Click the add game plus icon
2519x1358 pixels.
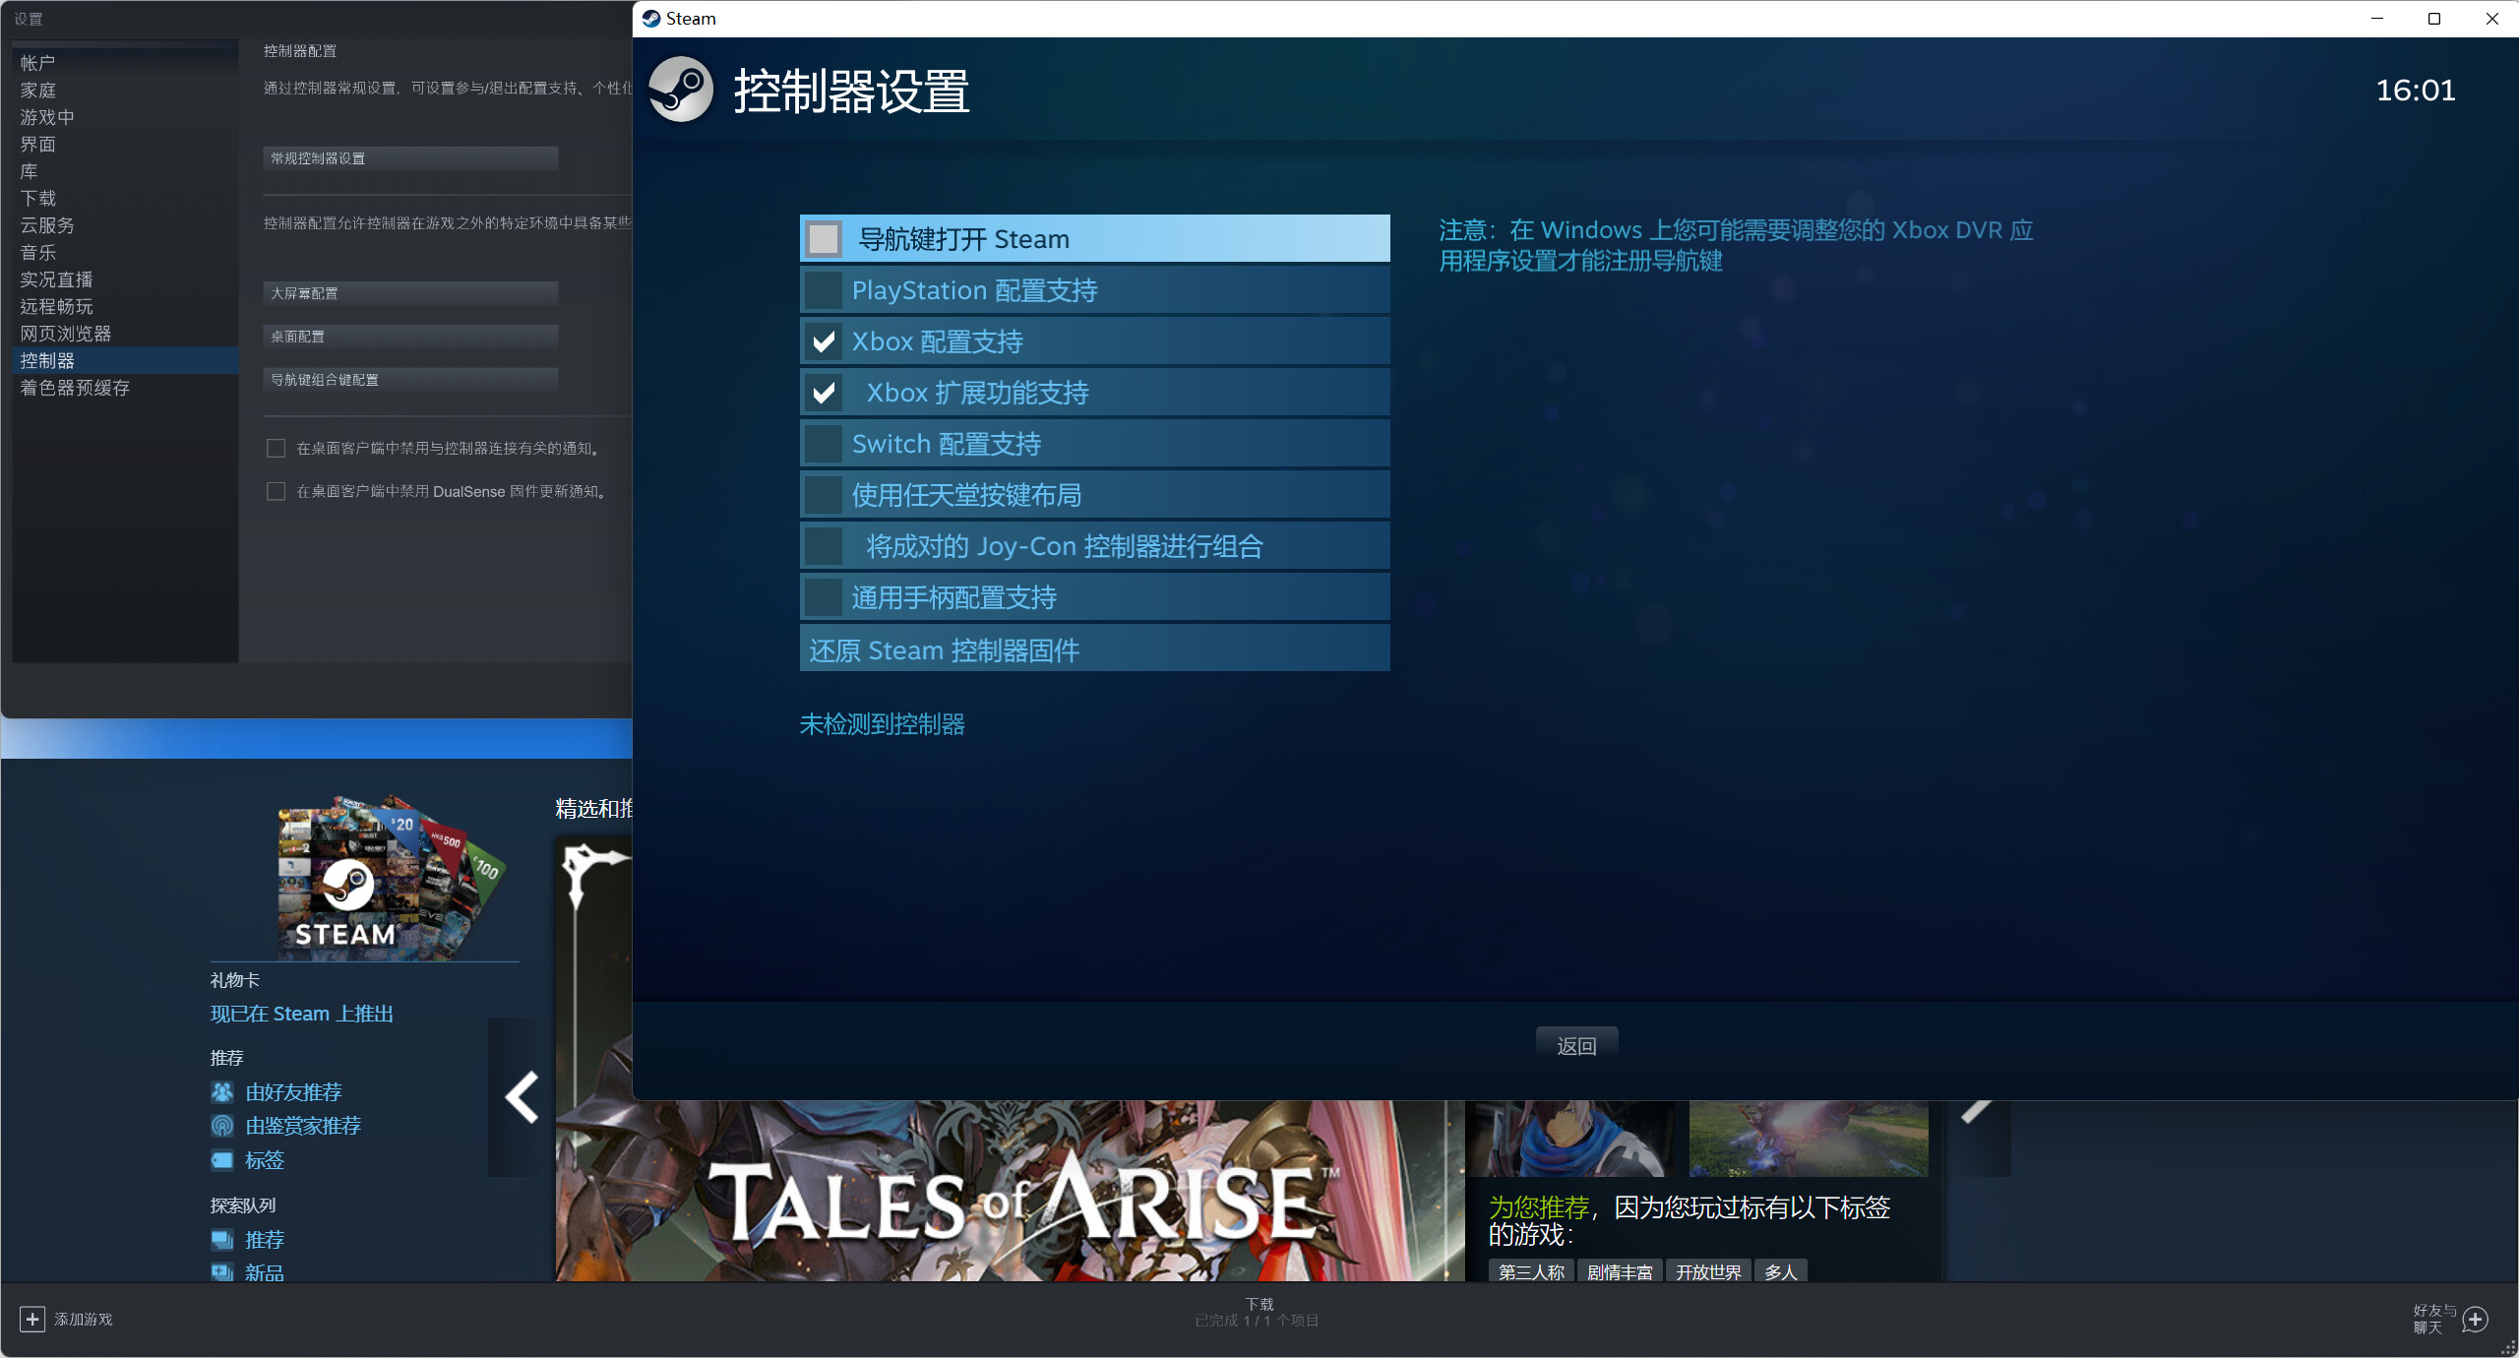coord(31,1320)
